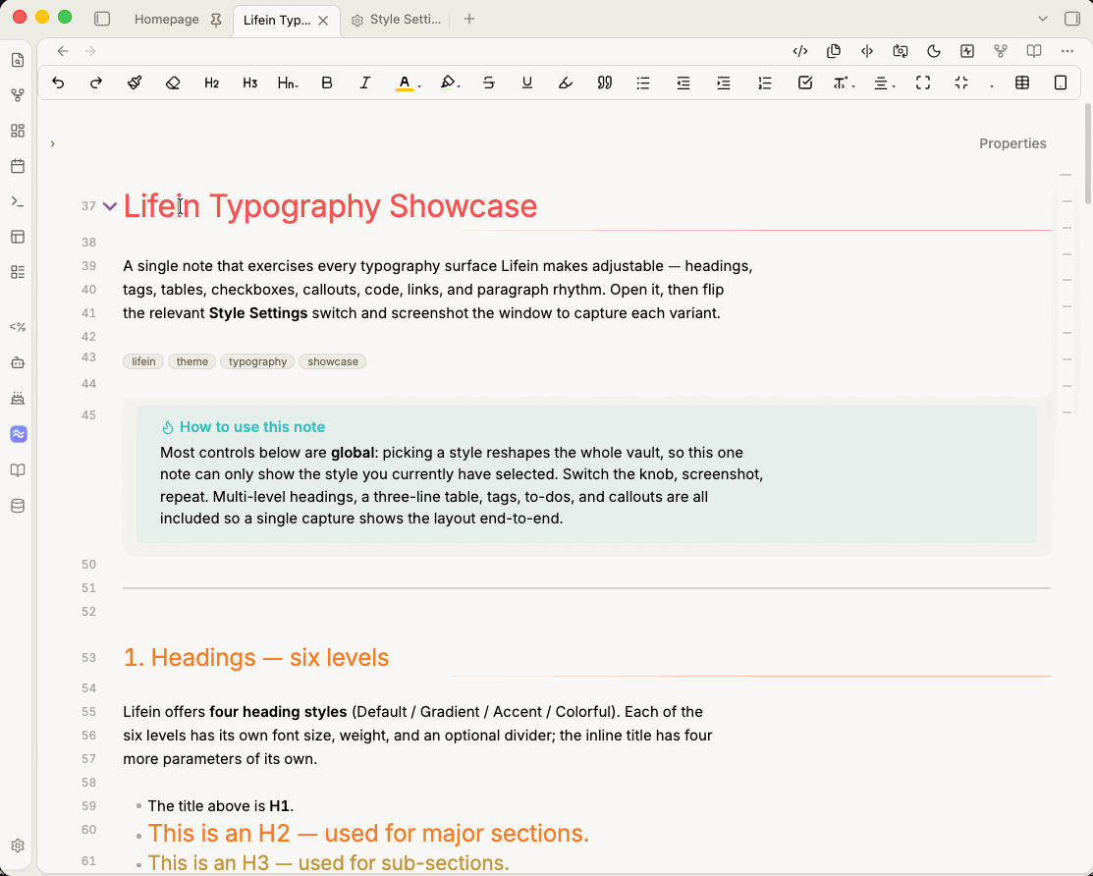Click the birthday cake icon in ribbon
Viewport: 1093px width, 876px height.
pos(18,398)
